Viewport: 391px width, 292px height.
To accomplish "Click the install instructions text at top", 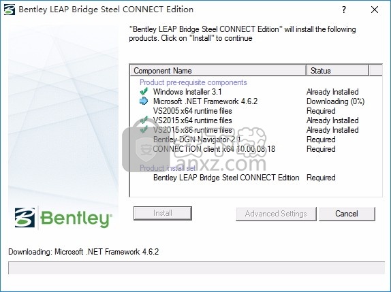I will tap(243, 33).
